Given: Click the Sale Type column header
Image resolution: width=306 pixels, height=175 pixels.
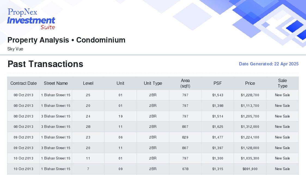Looking at the screenshot, I should [x=282, y=83].
